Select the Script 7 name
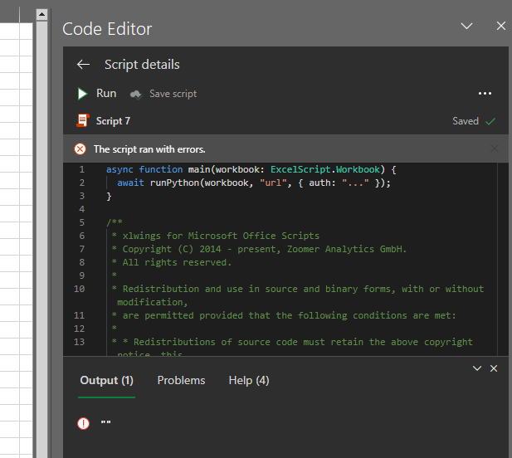The height and width of the screenshot is (458, 512). pyautogui.click(x=113, y=121)
